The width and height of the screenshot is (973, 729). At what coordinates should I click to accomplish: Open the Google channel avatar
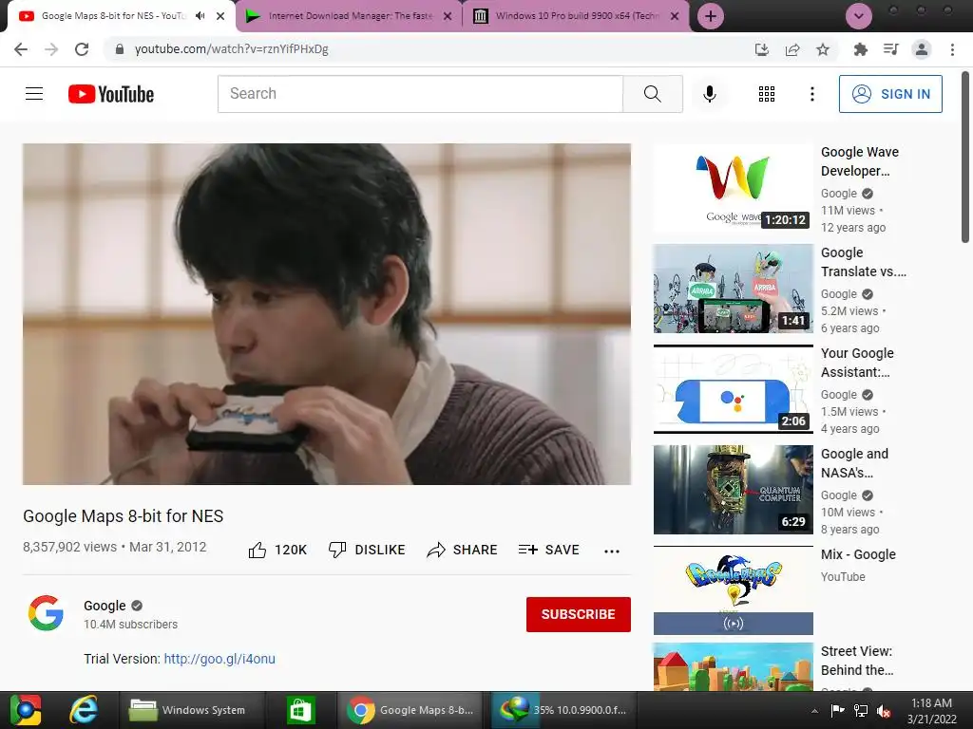tap(46, 613)
